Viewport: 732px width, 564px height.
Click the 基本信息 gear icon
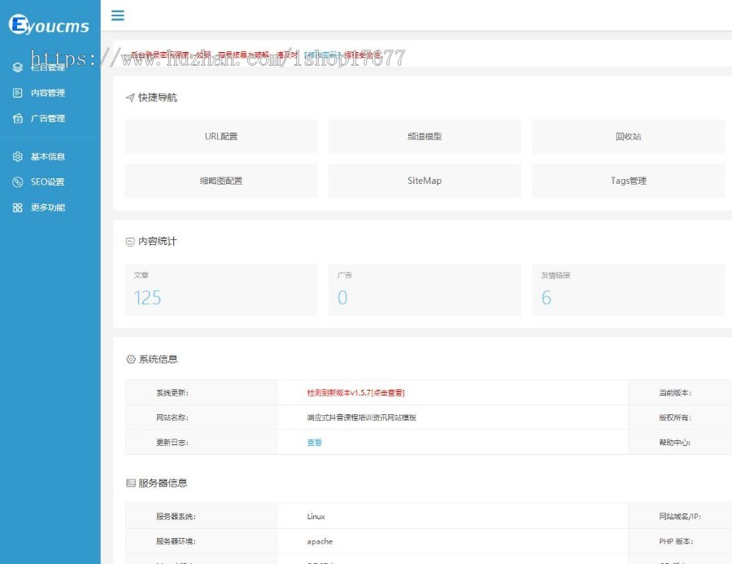(x=17, y=156)
